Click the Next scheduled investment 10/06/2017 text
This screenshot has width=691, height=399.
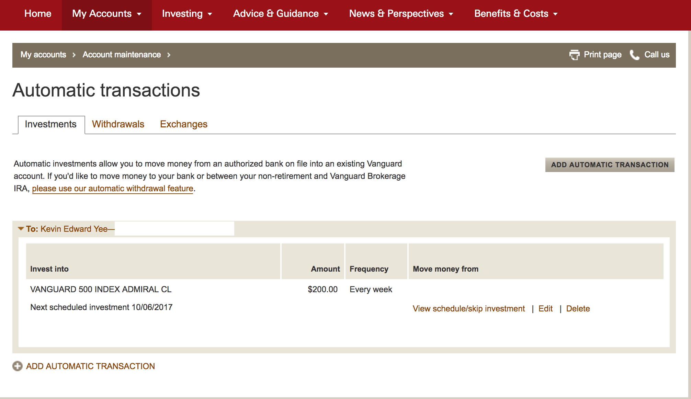101,307
